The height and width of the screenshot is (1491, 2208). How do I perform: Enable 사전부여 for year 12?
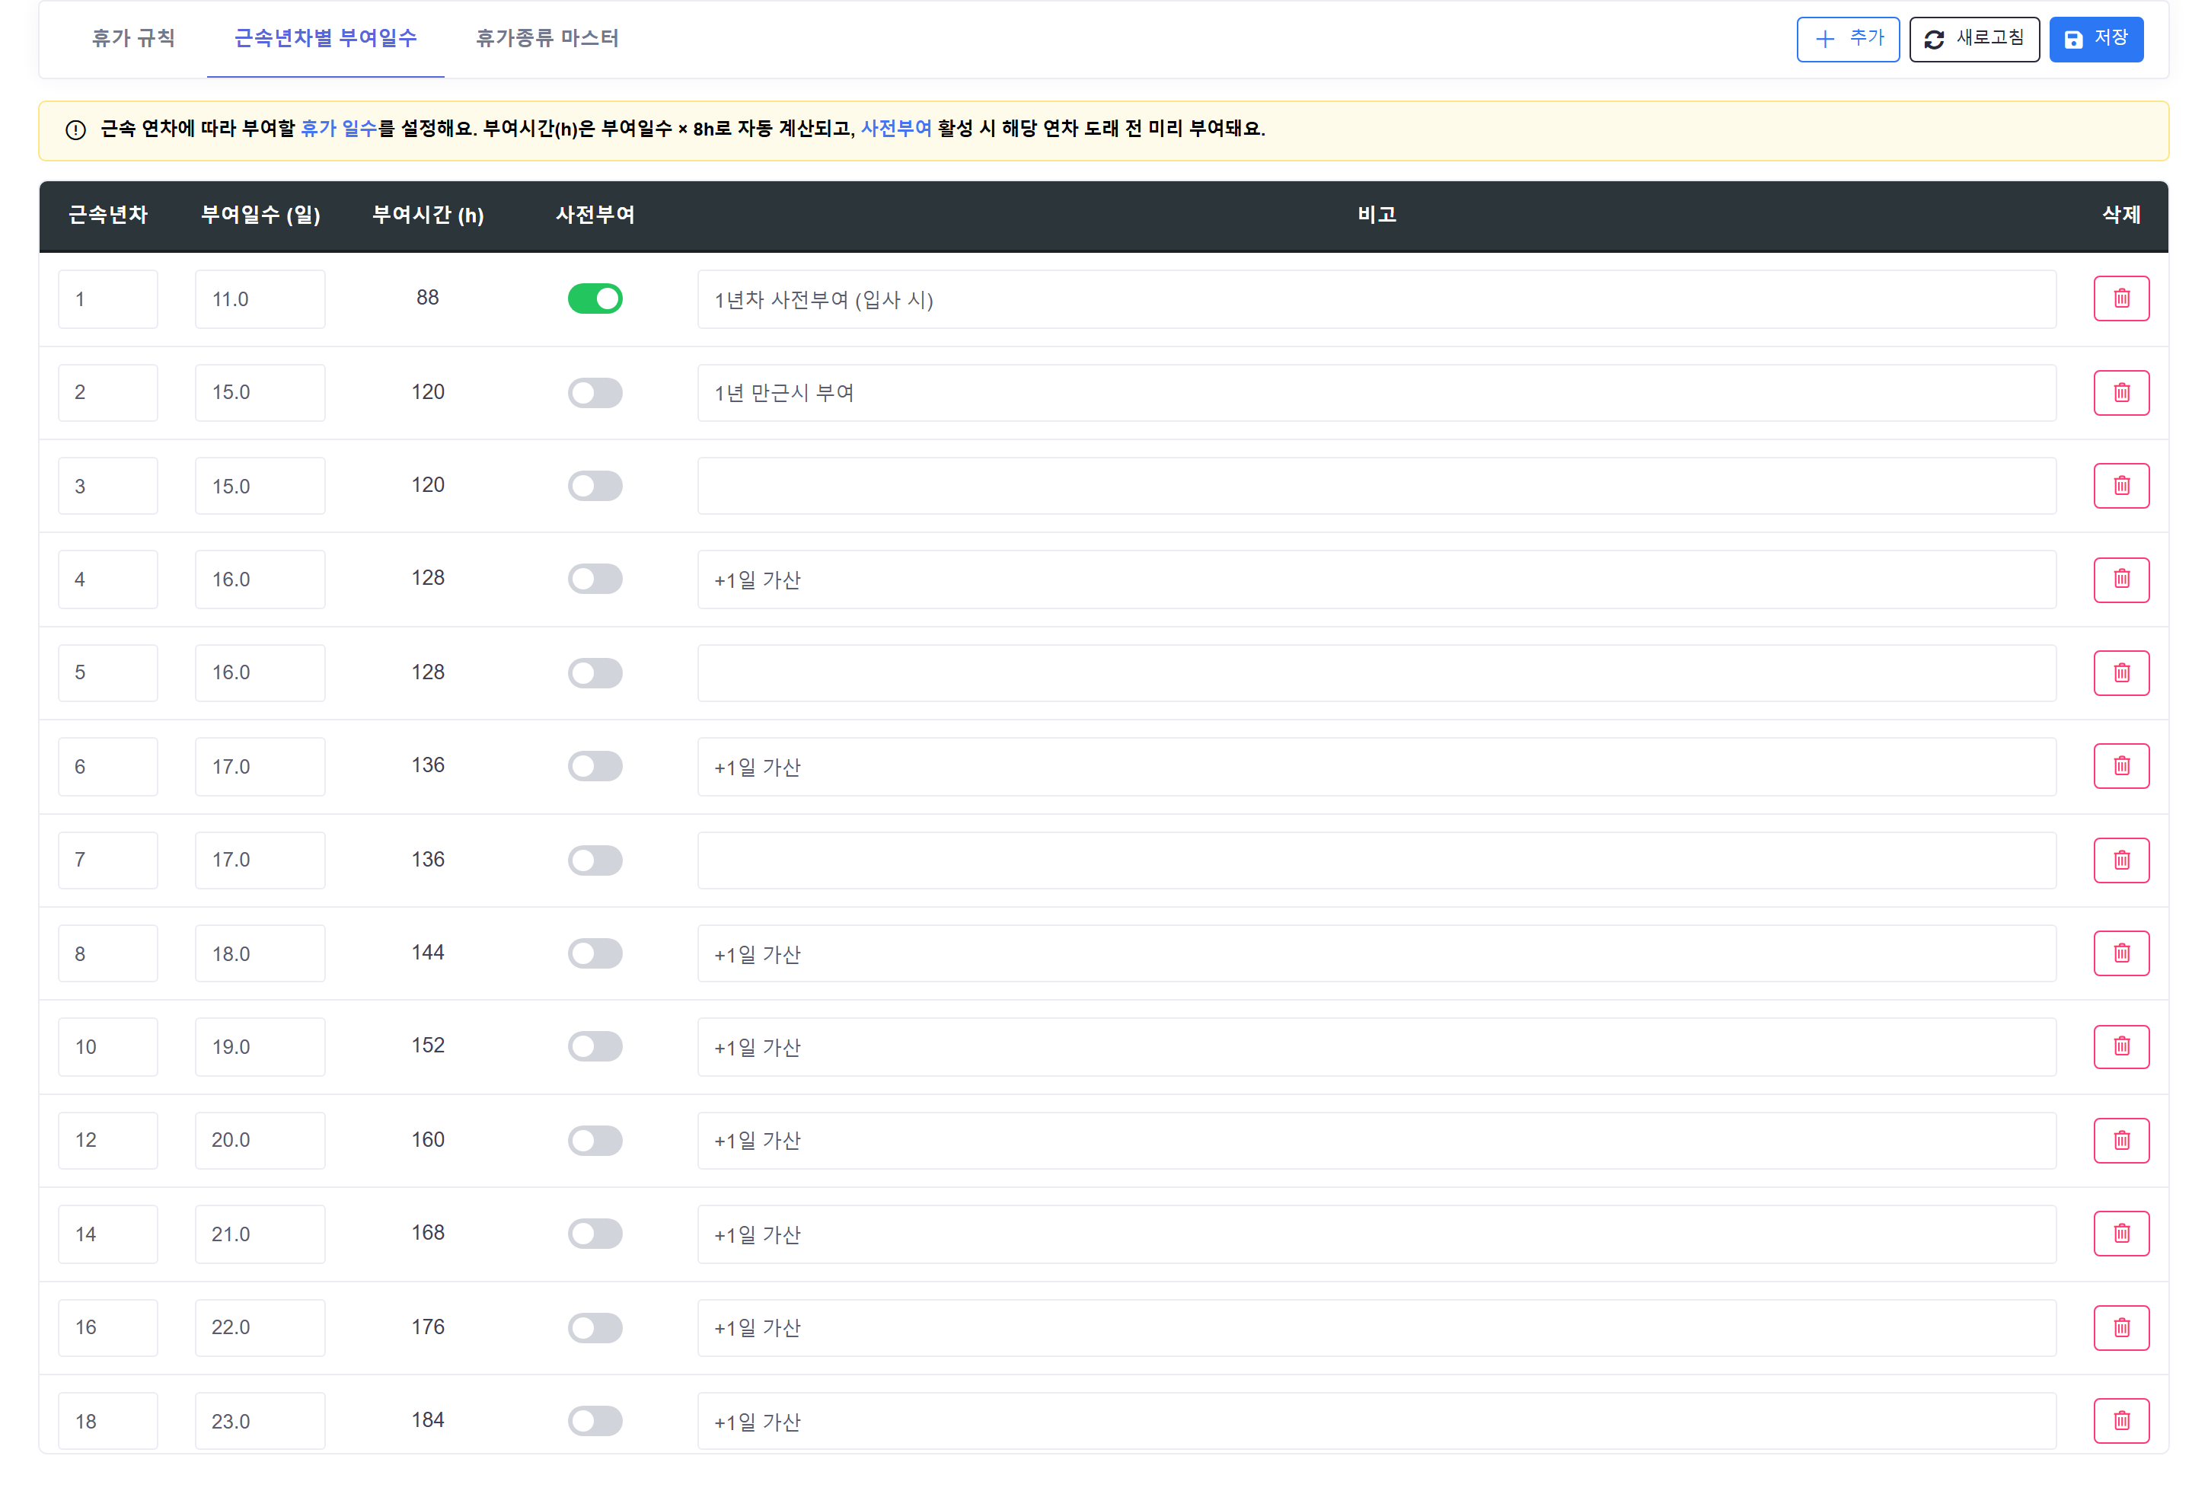pos(595,1141)
